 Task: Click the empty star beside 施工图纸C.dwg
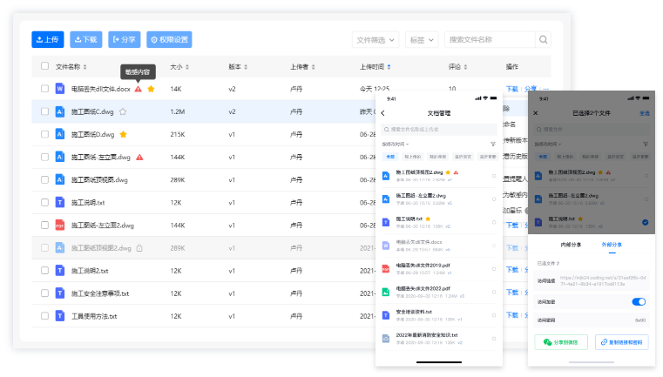(123, 111)
